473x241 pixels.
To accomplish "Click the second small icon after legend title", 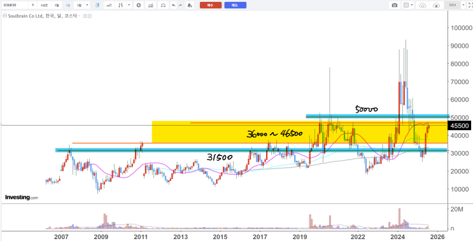I will tap(90, 16).
